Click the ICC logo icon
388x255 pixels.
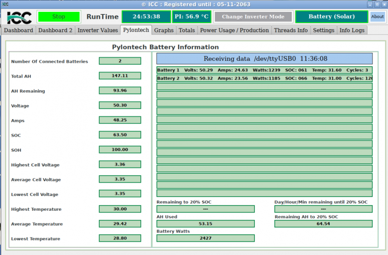19,17
